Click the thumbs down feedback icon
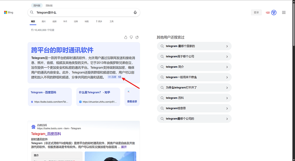This screenshot has height=161, width=295. point(131,37)
